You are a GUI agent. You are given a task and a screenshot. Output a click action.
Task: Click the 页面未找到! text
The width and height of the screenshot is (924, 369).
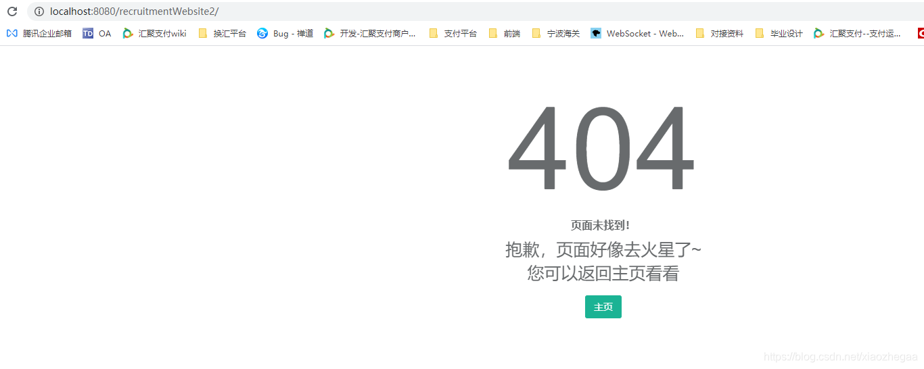pos(601,226)
